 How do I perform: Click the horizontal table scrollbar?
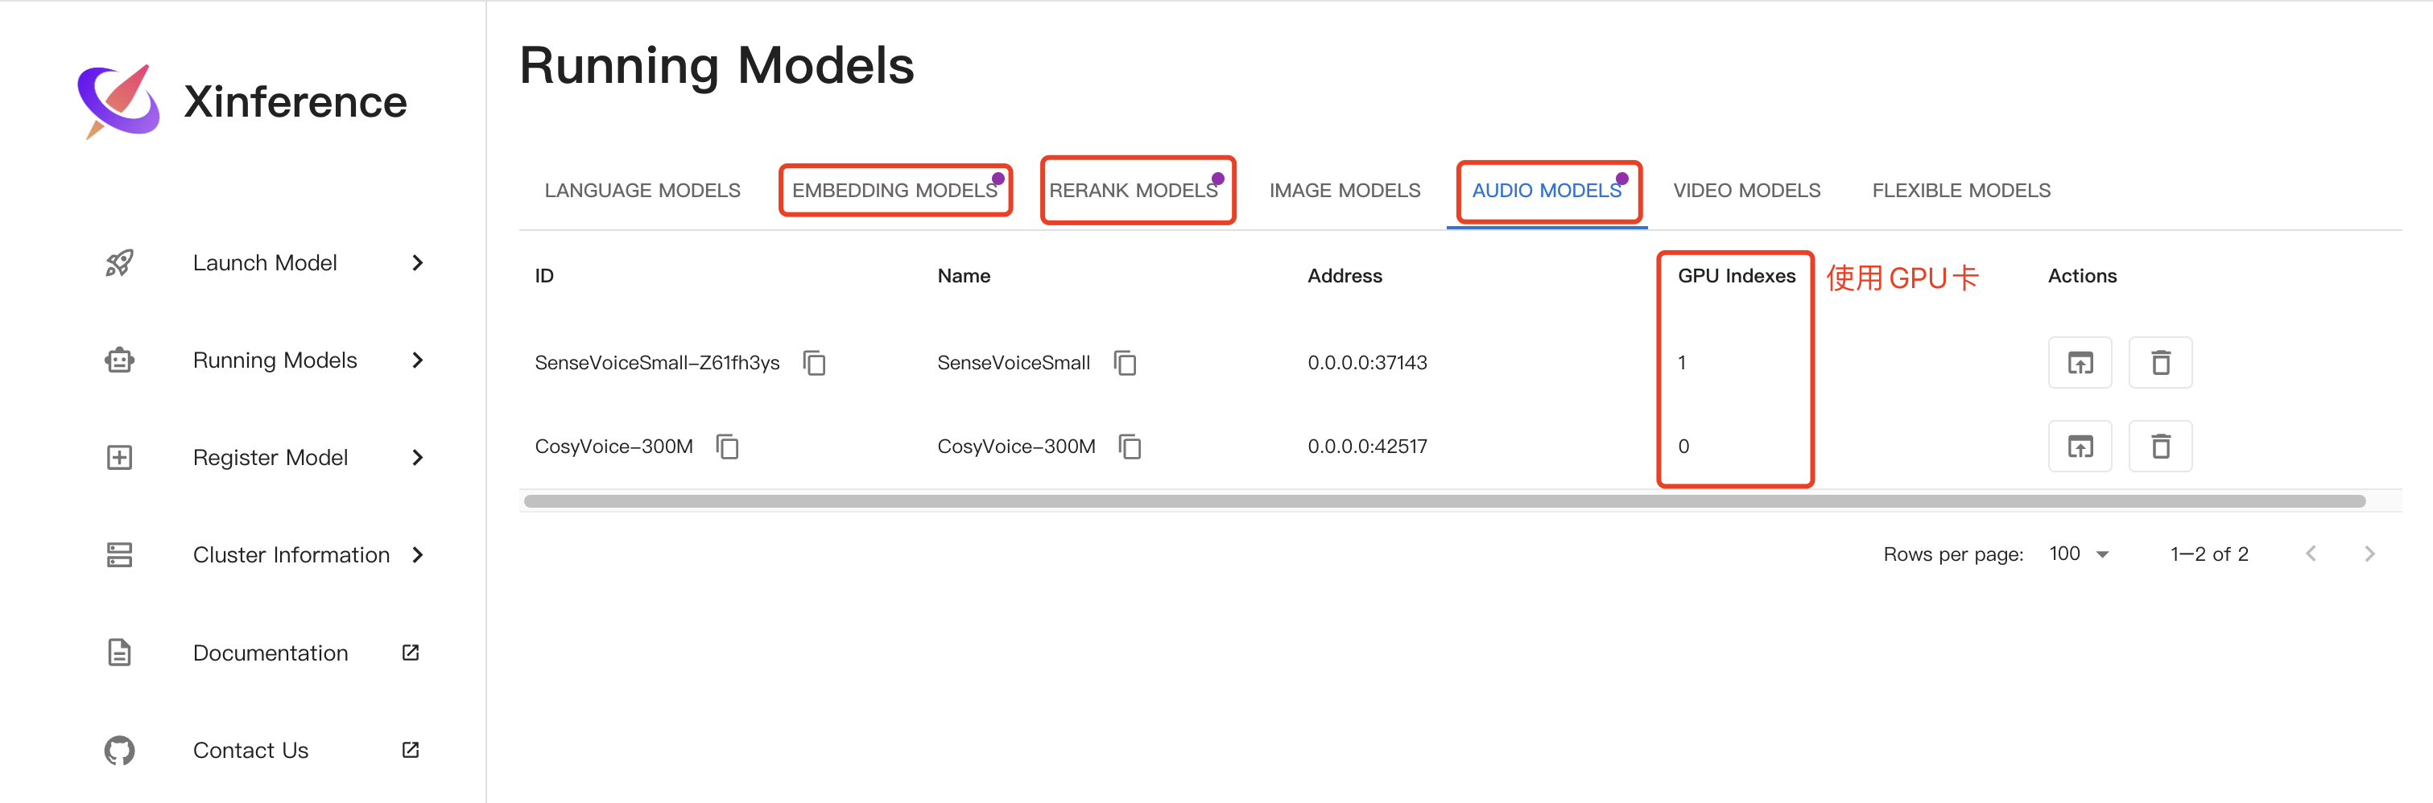(x=1444, y=501)
